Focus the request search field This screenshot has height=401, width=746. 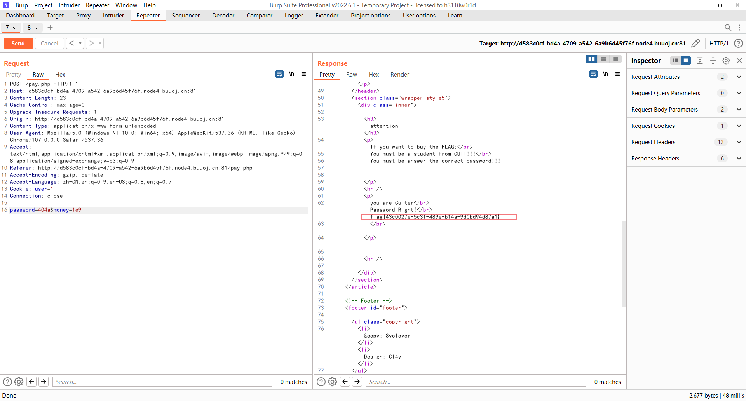[x=162, y=382]
